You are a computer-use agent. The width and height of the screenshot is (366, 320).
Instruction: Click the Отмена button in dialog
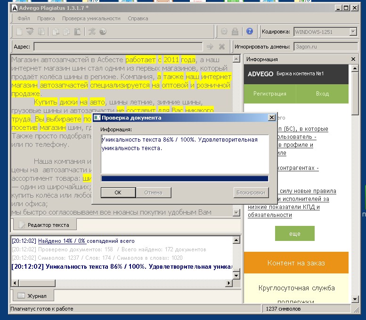(x=154, y=192)
